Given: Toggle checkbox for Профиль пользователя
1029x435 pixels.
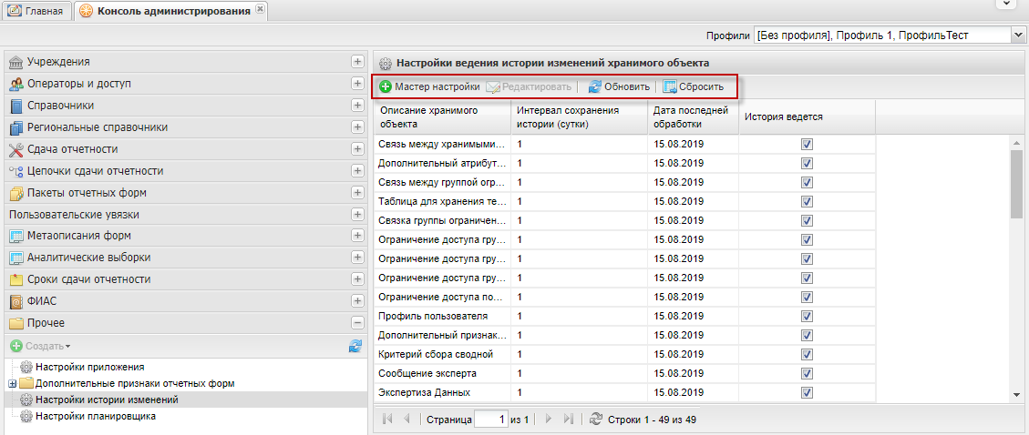Looking at the screenshot, I should pos(808,317).
